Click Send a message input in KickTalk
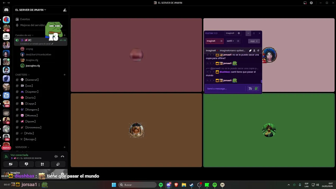 pos(226,89)
